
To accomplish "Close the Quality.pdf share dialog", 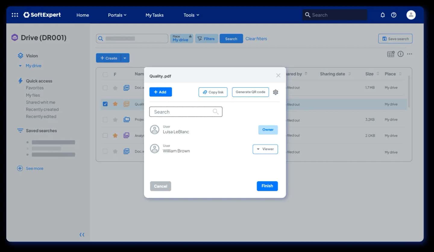I will point(278,76).
